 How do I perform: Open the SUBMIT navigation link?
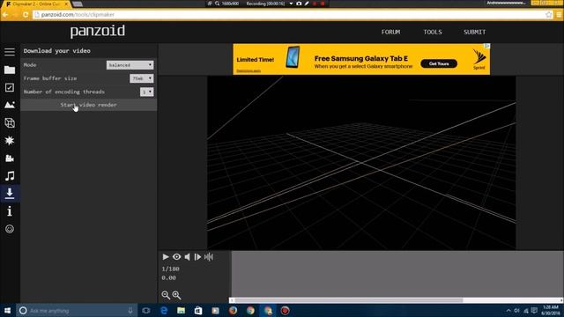(x=474, y=32)
